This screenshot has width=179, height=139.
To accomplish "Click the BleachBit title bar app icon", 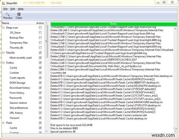I will (3, 3).
